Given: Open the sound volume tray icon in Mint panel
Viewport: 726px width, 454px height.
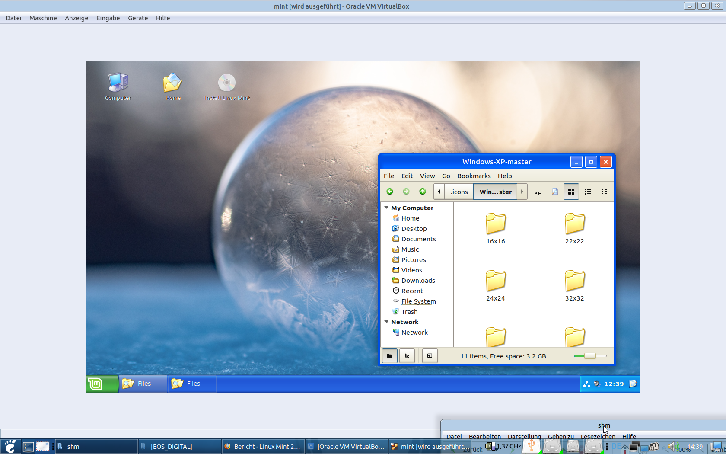Looking at the screenshot, I should coord(597,384).
